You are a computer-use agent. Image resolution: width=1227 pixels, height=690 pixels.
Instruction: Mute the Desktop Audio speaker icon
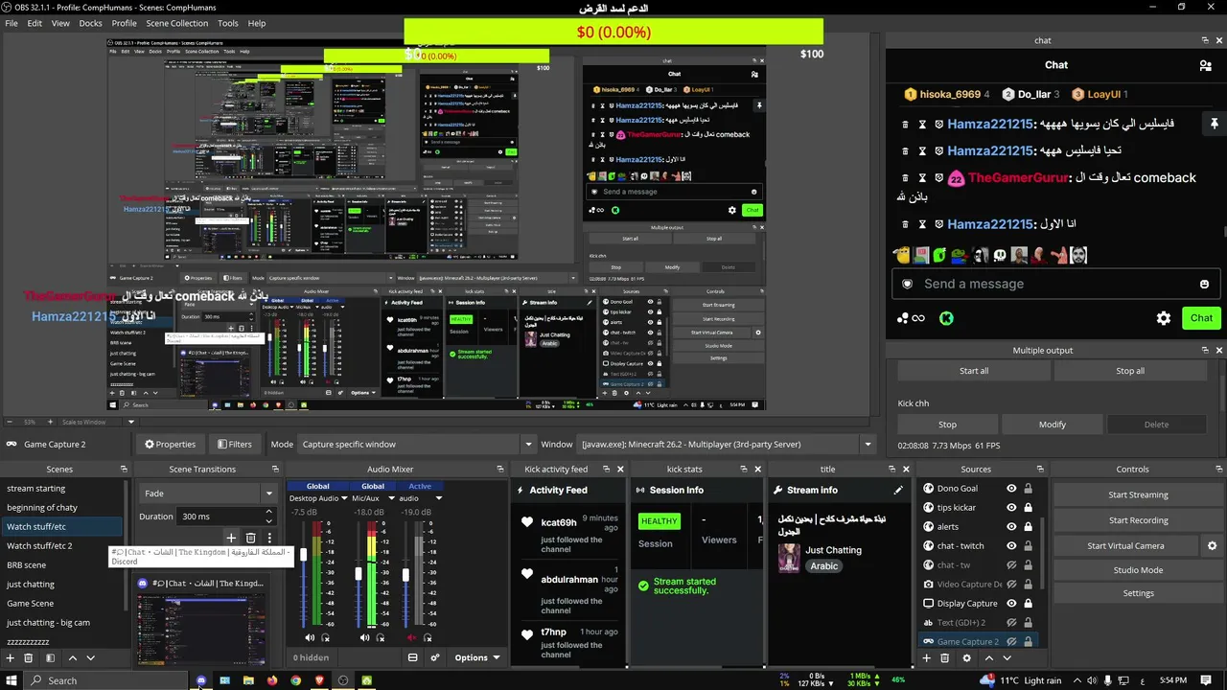310,638
